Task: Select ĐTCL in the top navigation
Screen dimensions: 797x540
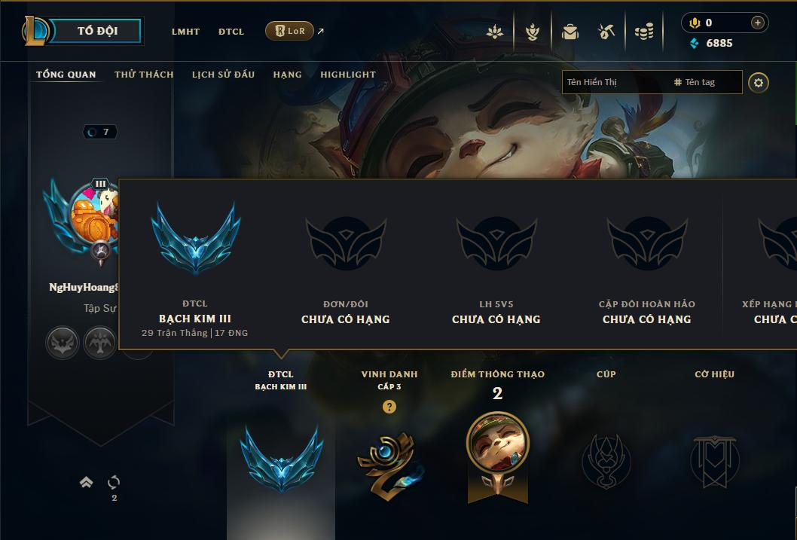Action: pyautogui.click(x=231, y=32)
